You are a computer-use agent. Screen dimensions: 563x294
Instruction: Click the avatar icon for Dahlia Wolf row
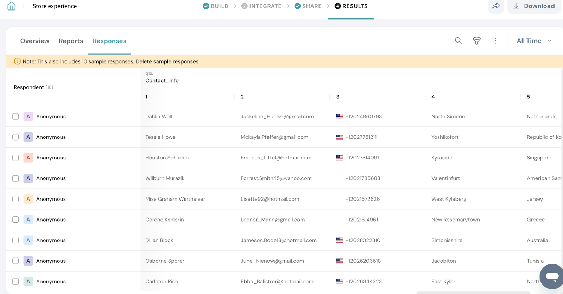coord(28,117)
